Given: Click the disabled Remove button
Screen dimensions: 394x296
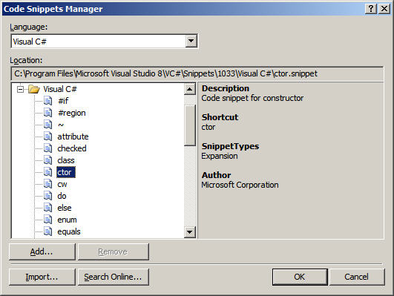Looking at the screenshot, I should (114, 251).
